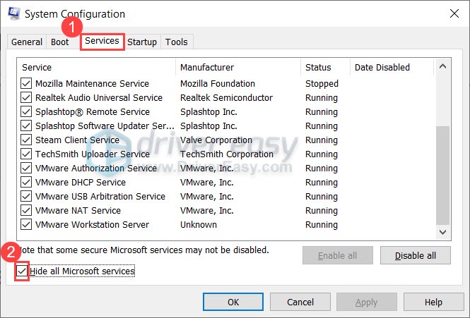
Task: Click the scrollbar down arrow in services list
Action: tap(443, 231)
